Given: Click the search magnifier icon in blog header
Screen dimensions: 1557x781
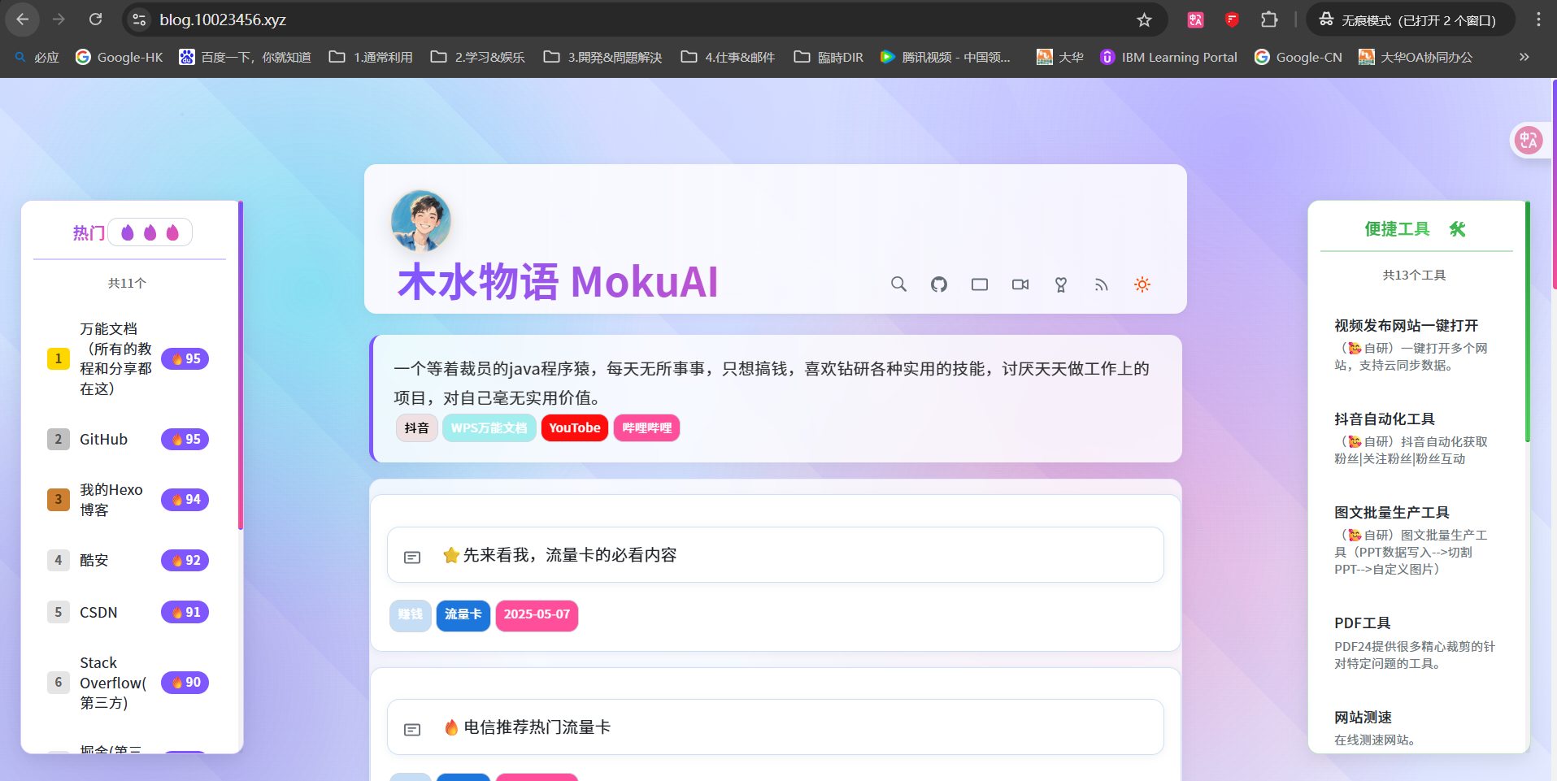Looking at the screenshot, I should (898, 284).
